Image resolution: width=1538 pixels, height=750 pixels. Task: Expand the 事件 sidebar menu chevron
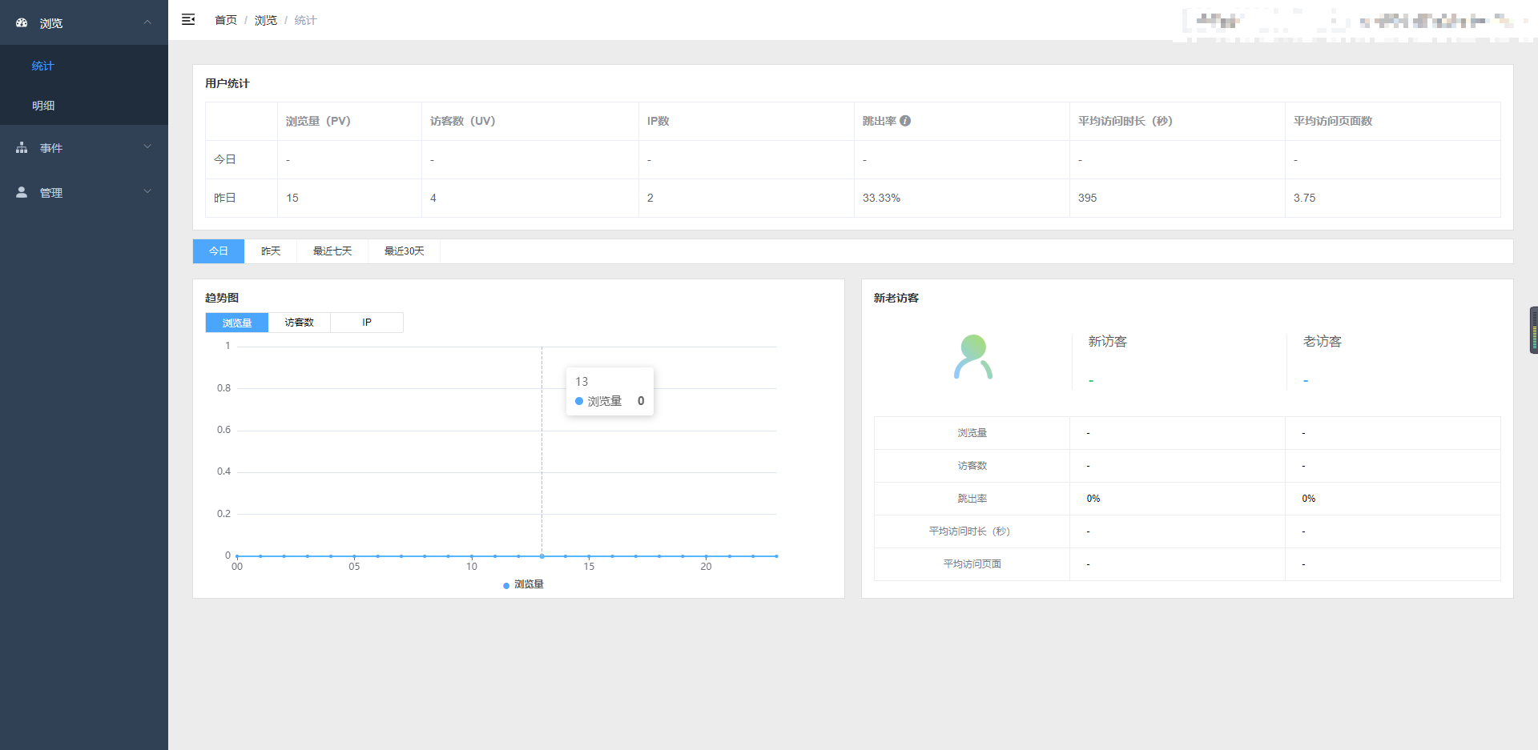coord(147,146)
